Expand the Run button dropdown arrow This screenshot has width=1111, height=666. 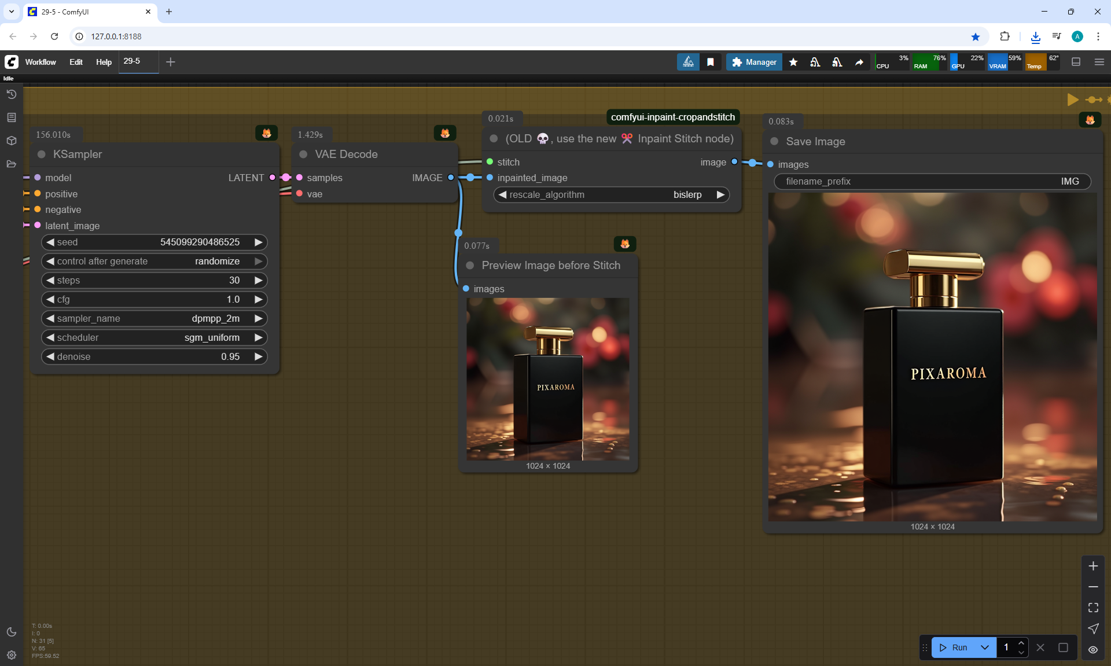click(985, 647)
